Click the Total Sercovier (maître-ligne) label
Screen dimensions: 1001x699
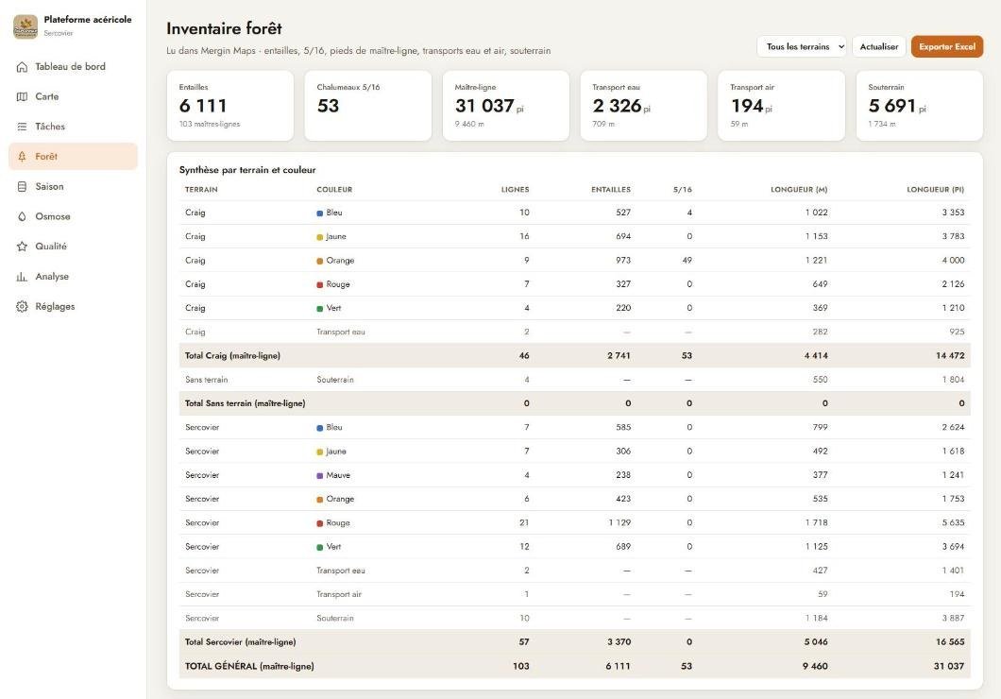coord(241,642)
